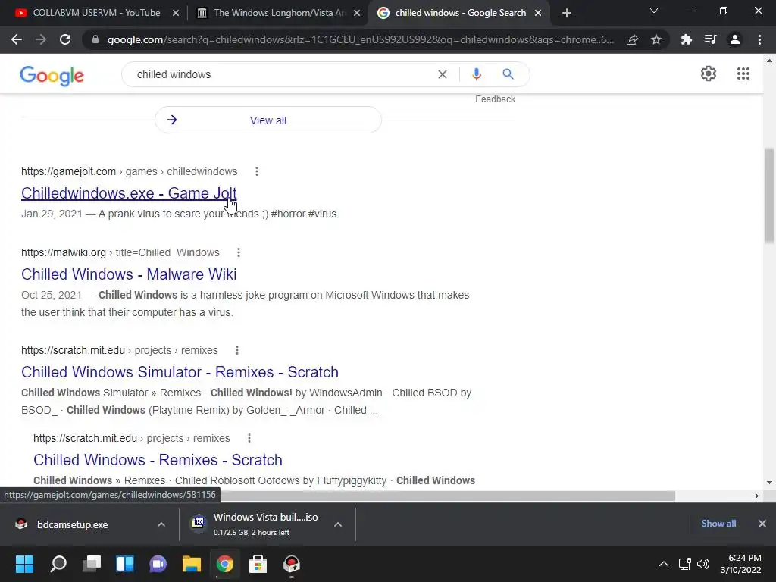Click the horizontal scrollbar thumb

(449, 496)
